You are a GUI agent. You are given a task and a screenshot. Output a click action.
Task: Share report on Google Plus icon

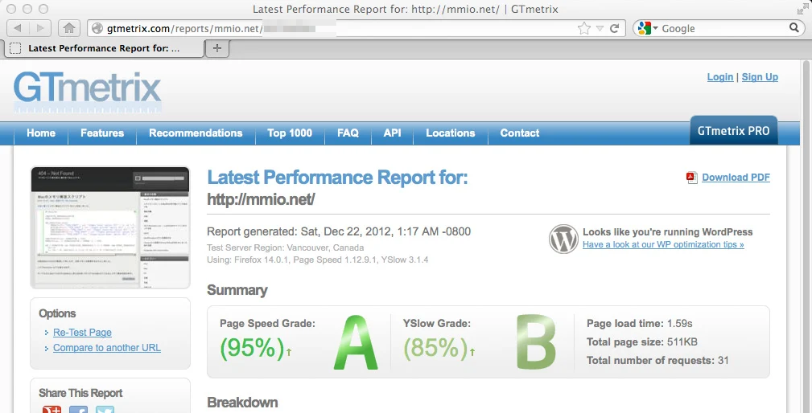coord(52,410)
